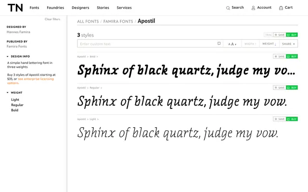308x192 pixels.
Task: Collapse the Design Info section
Action: [18, 57]
